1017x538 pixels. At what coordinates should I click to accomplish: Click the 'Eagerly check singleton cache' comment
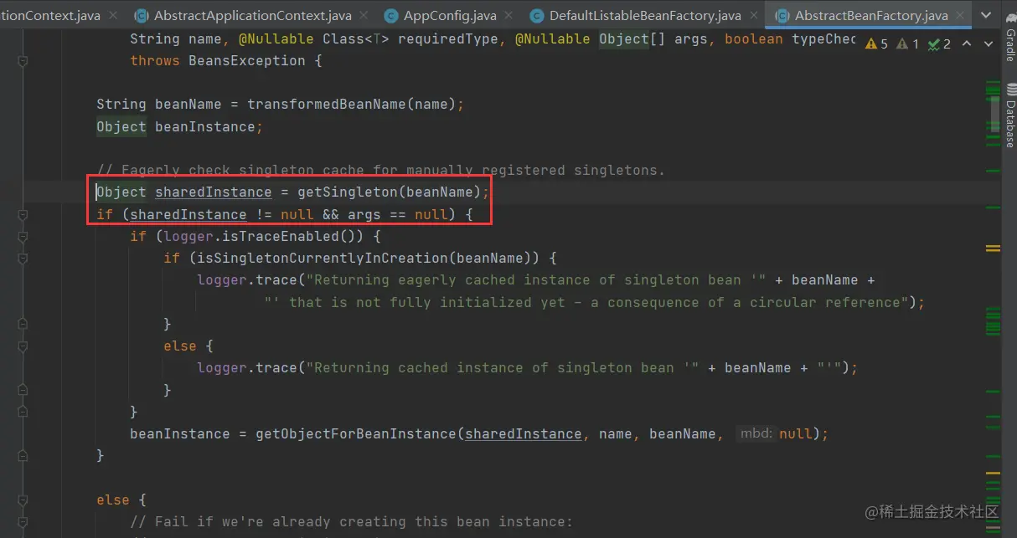(380, 171)
